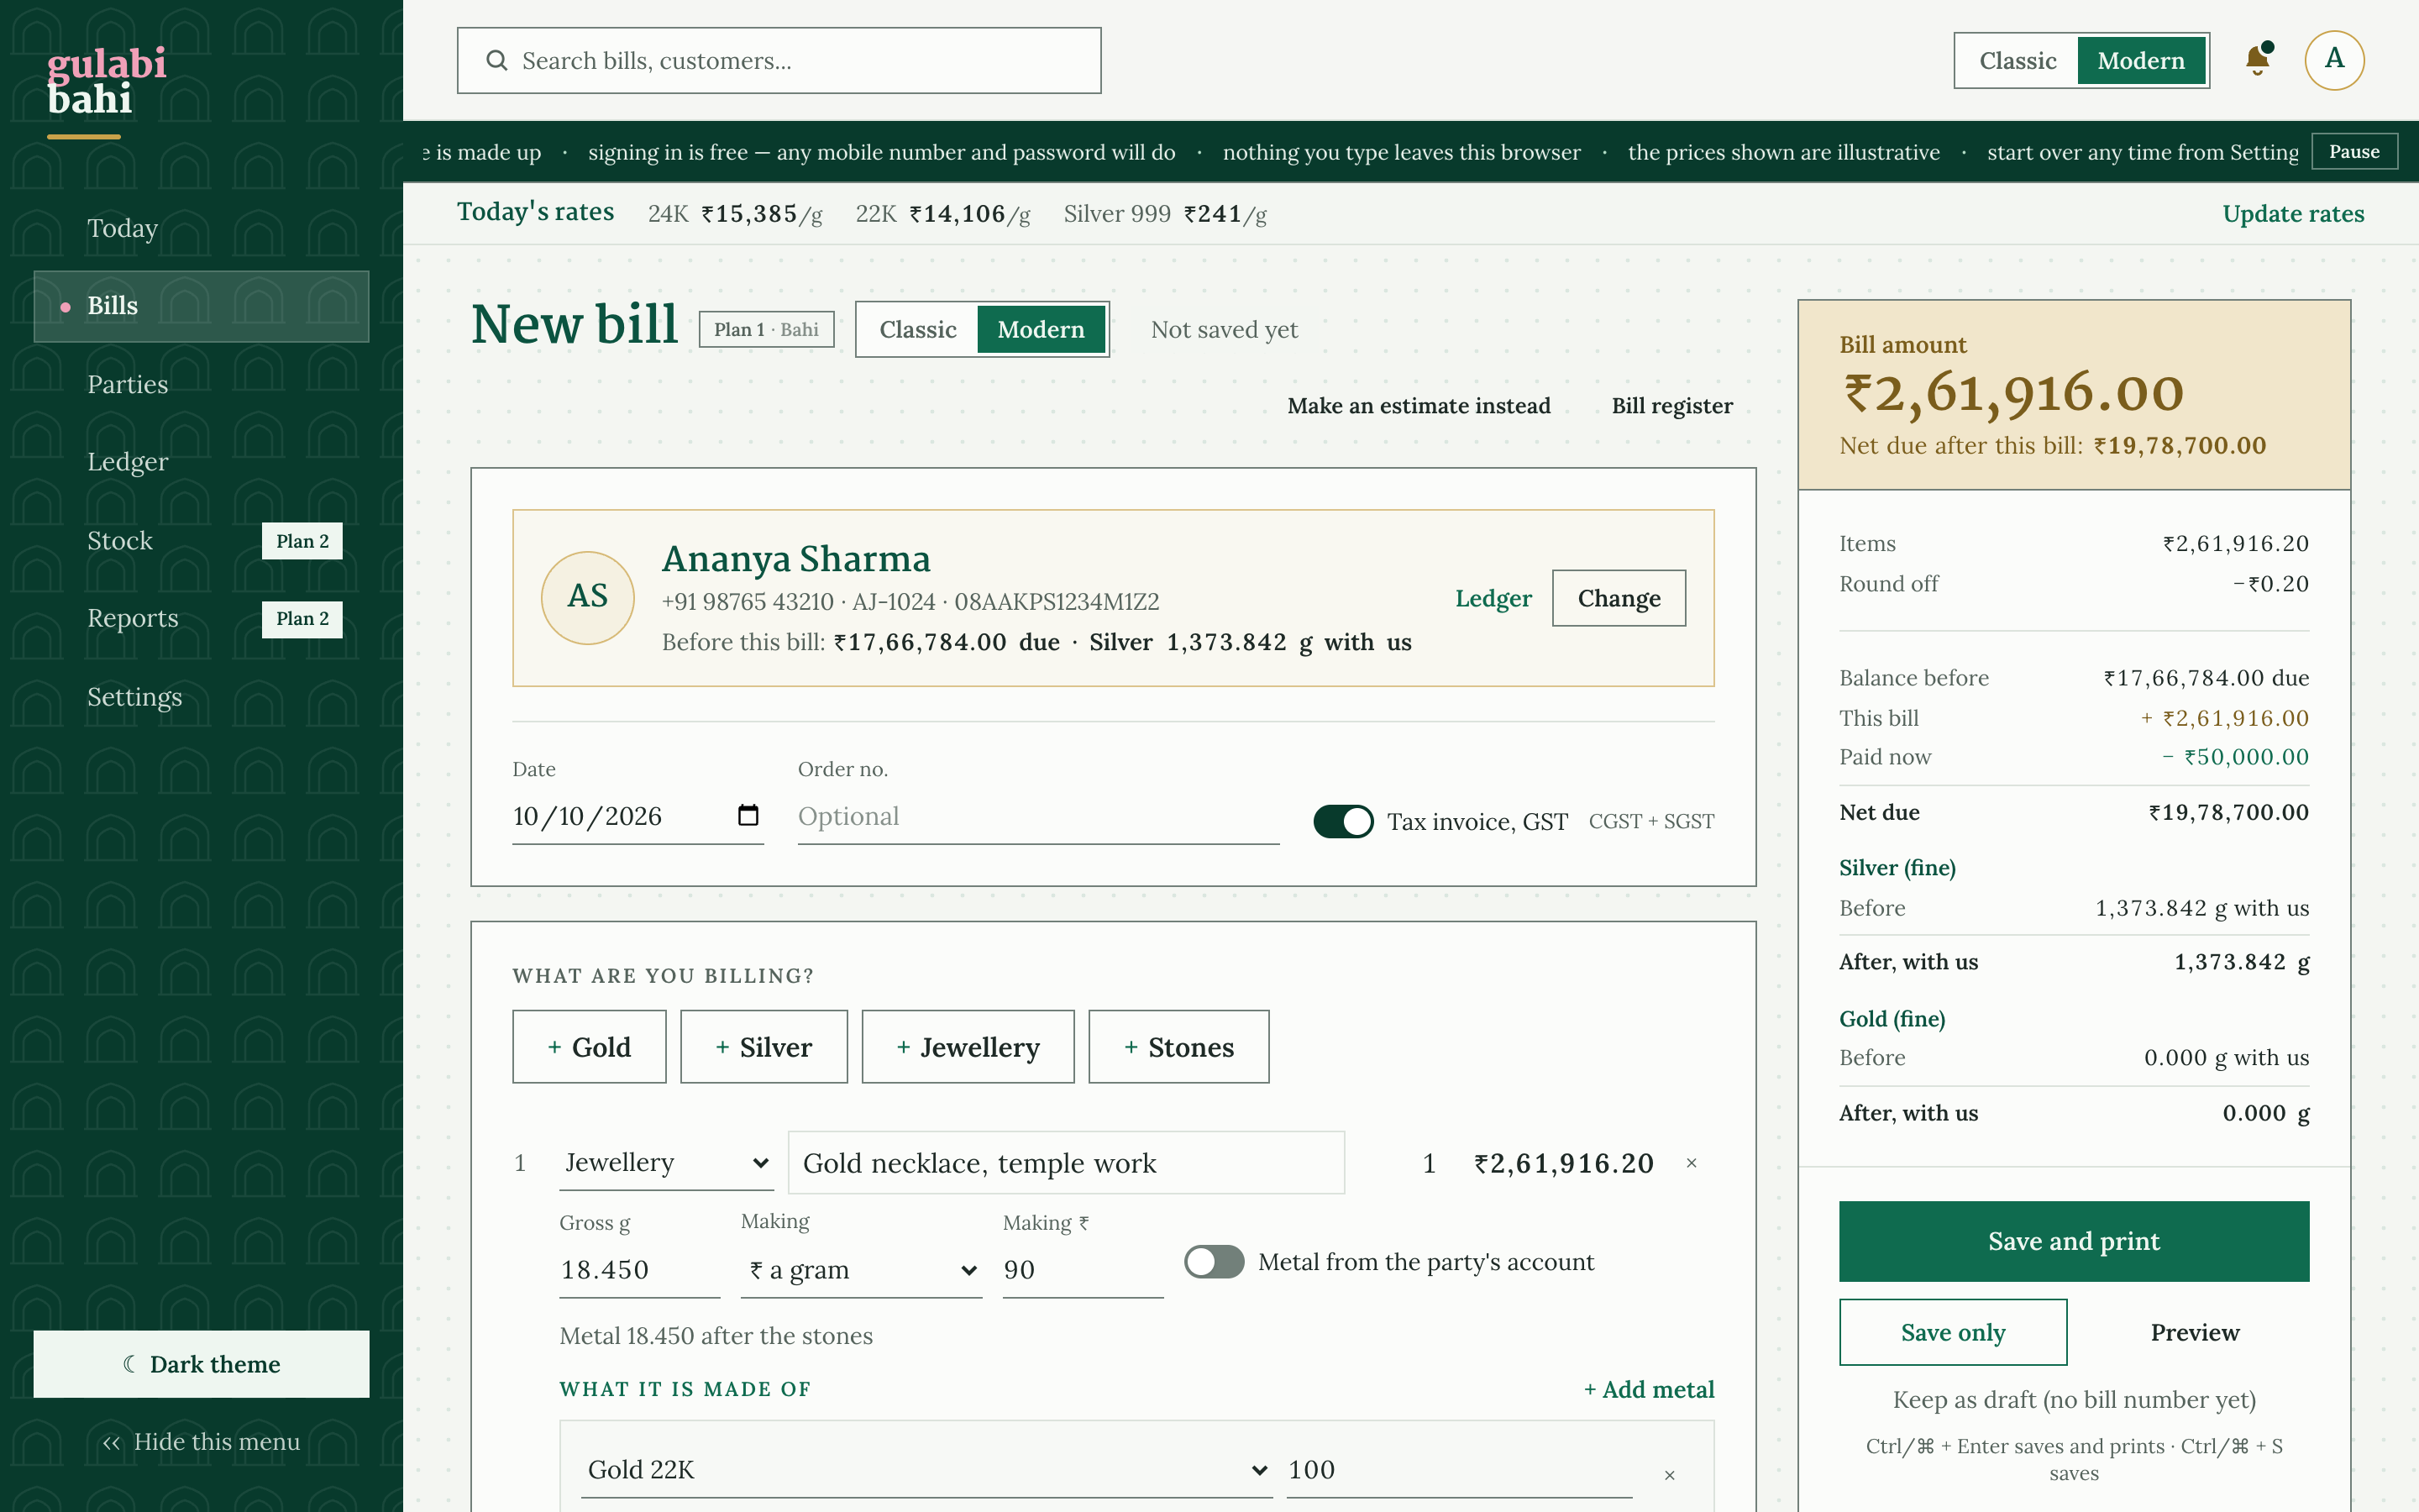
Task: Remove the Gold 22K metal row
Action: click(1669, 1475)
